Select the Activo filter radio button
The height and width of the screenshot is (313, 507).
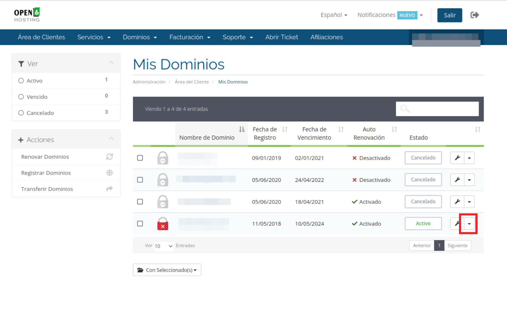21,81
